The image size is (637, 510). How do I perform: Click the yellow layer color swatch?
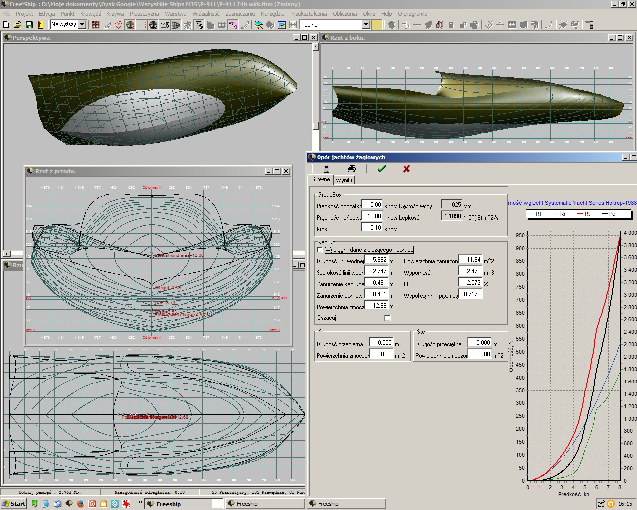pyautogui.click(x=377, y=25)
